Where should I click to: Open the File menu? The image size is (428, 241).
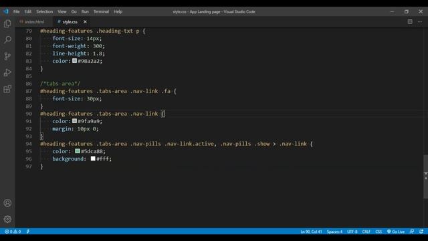(x=16, y=11)
